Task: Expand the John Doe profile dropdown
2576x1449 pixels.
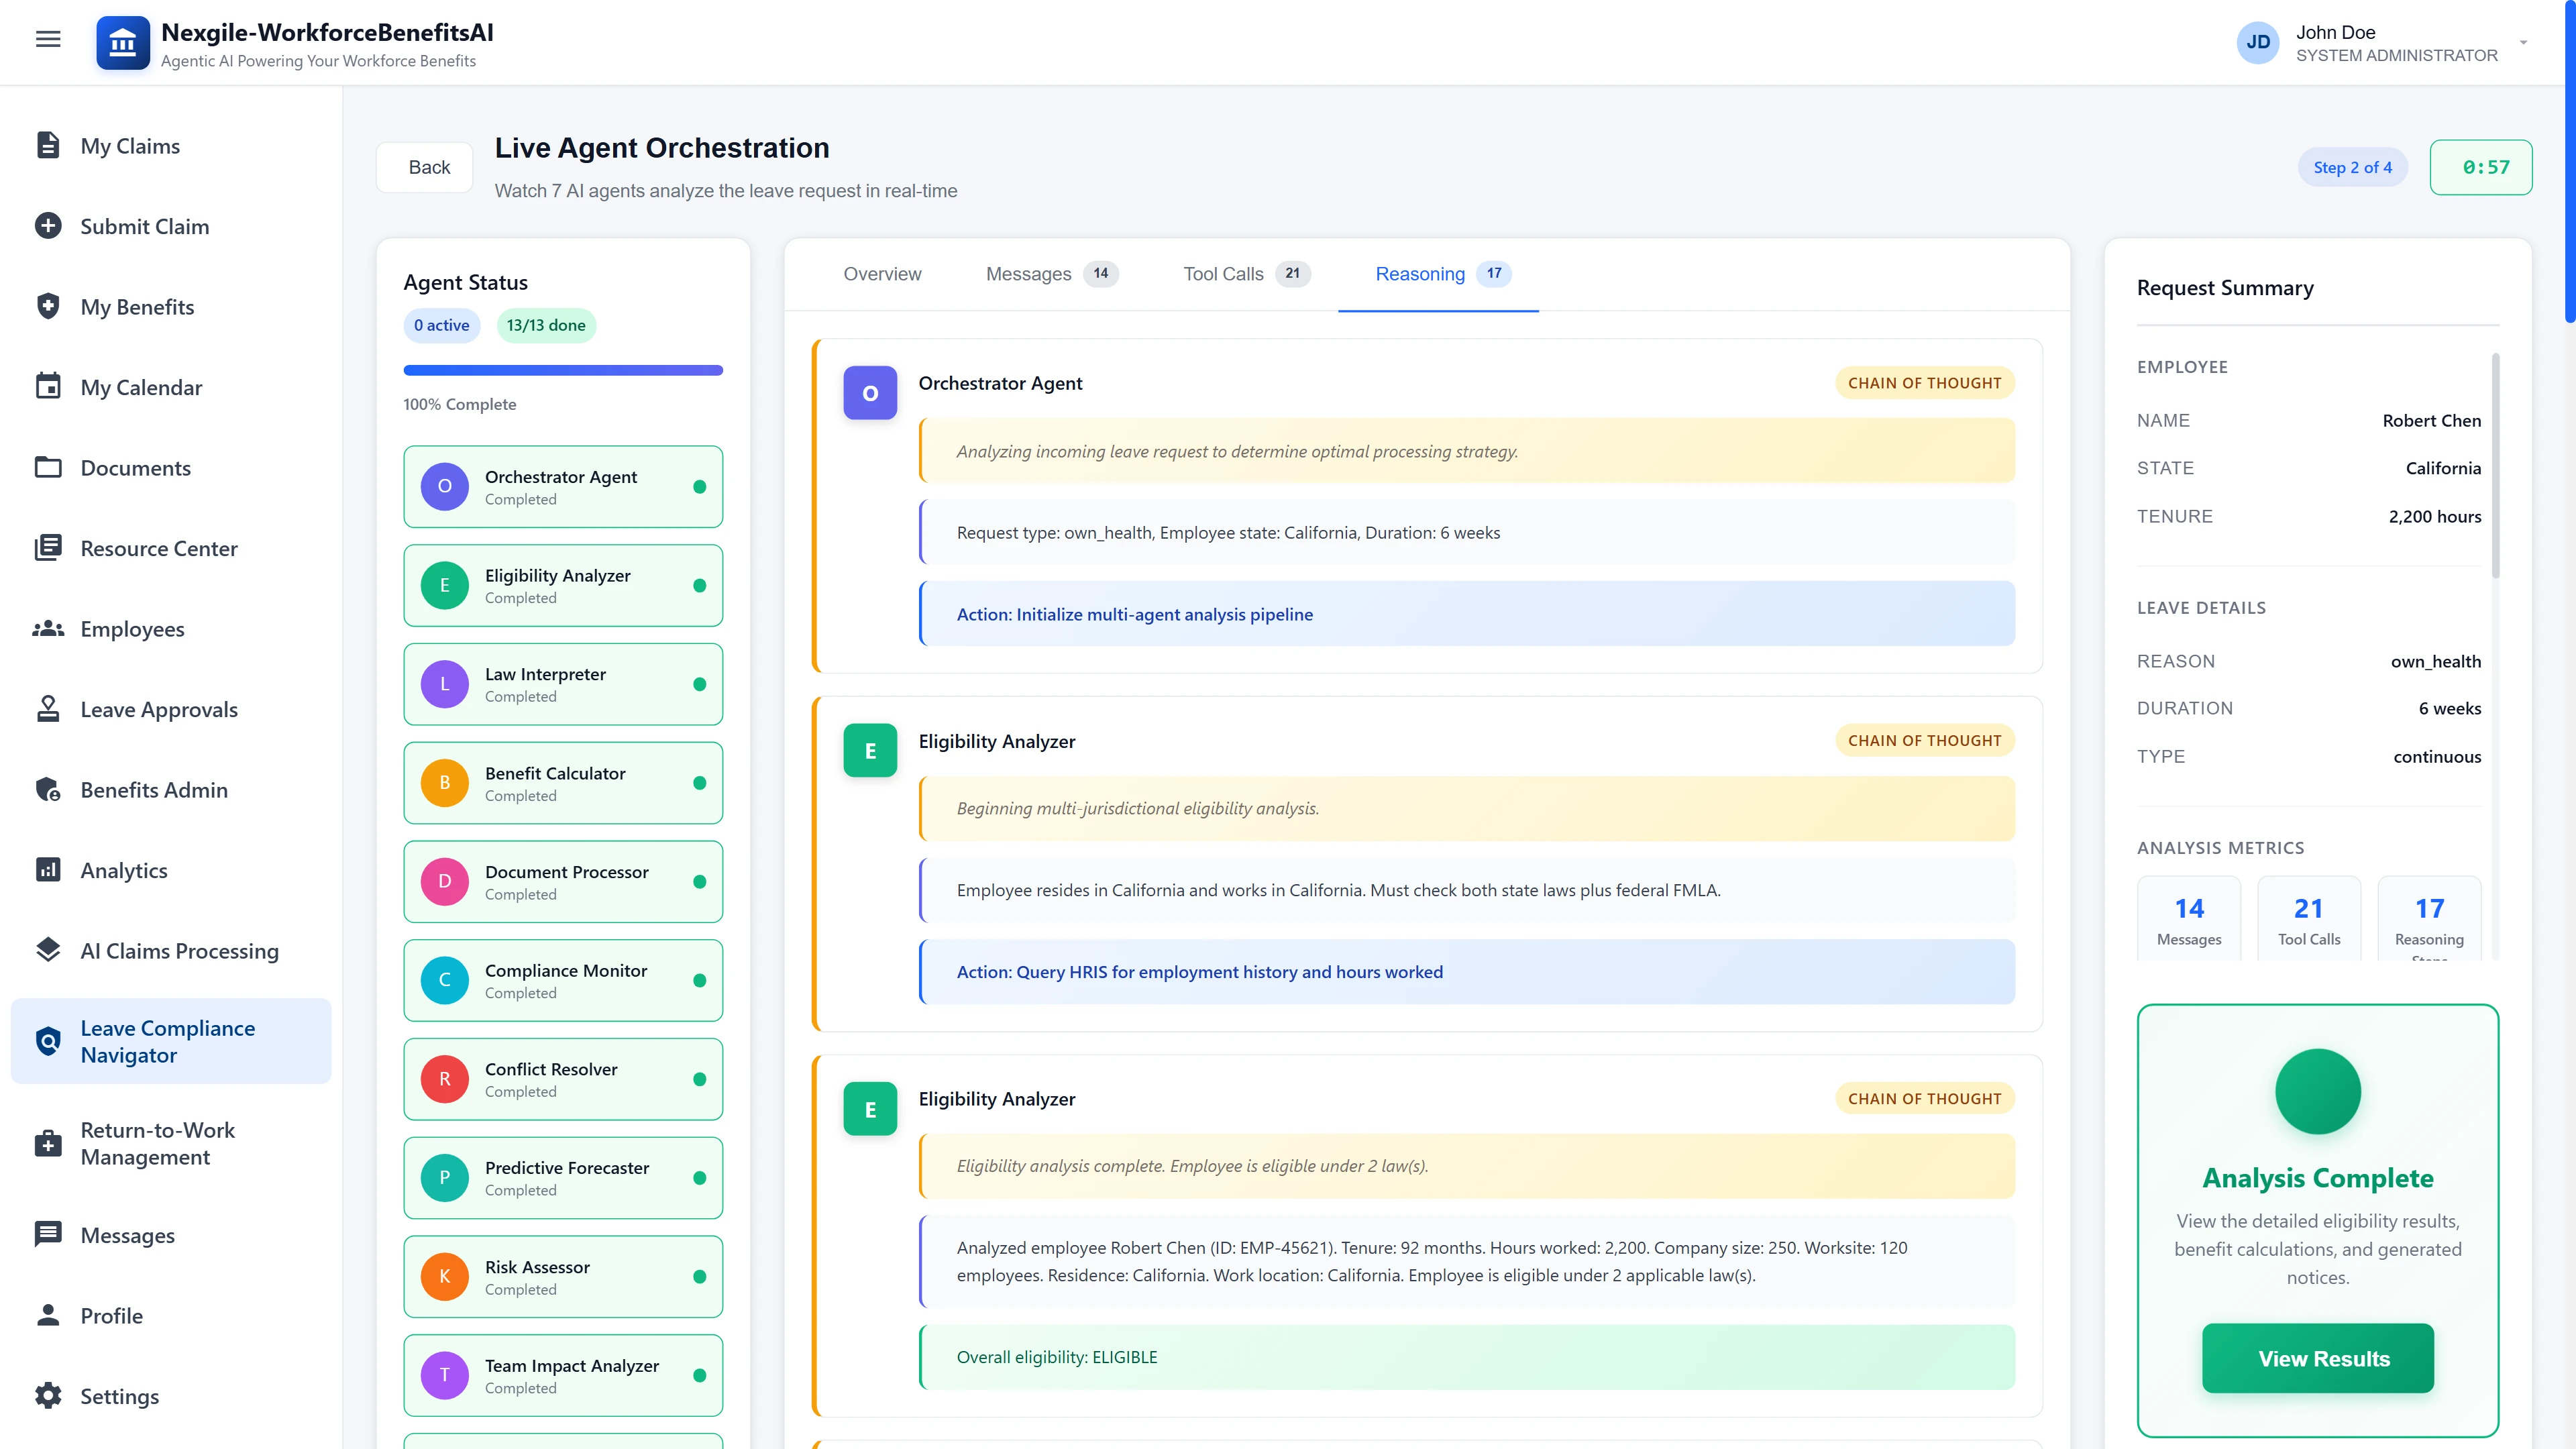Action: [x=2524, y=42]
